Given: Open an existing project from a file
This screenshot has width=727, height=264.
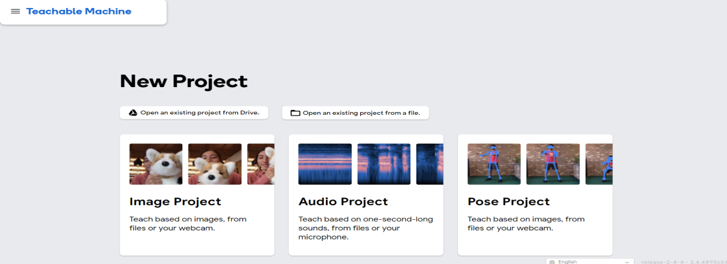Looking at the screenshot, I should [x=356, y=114].
